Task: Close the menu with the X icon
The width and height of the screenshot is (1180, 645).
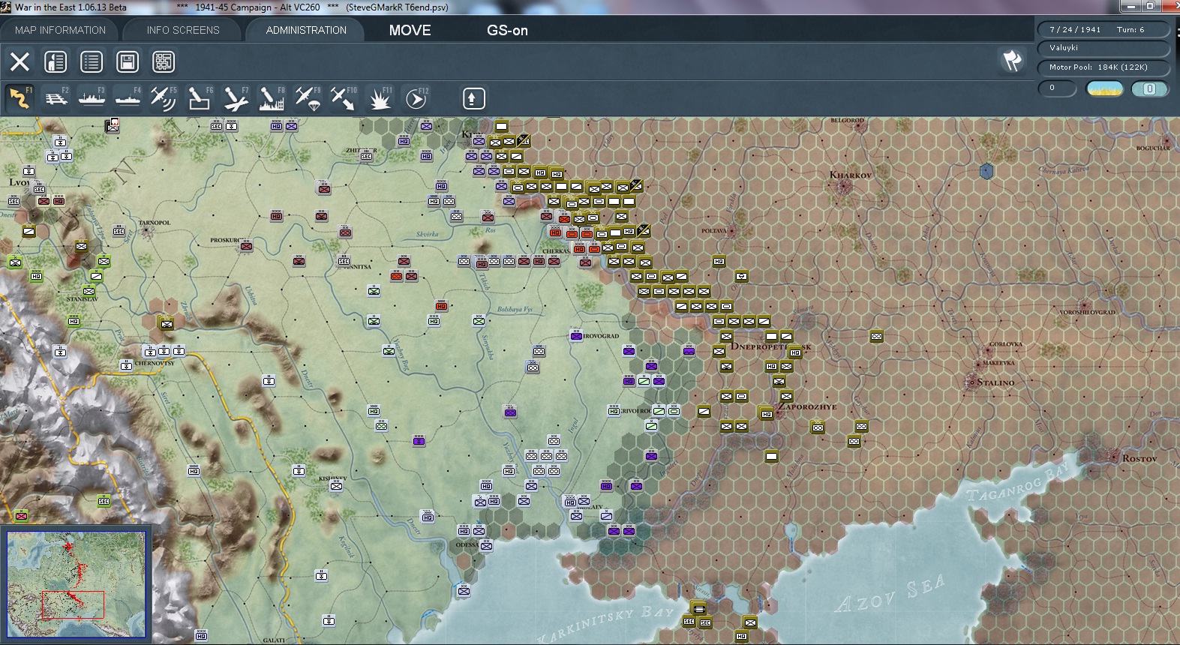Action: pos(20,61)
